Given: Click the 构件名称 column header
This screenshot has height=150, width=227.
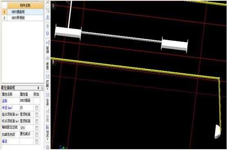Looking at the screenshot, I should point(25,5).
